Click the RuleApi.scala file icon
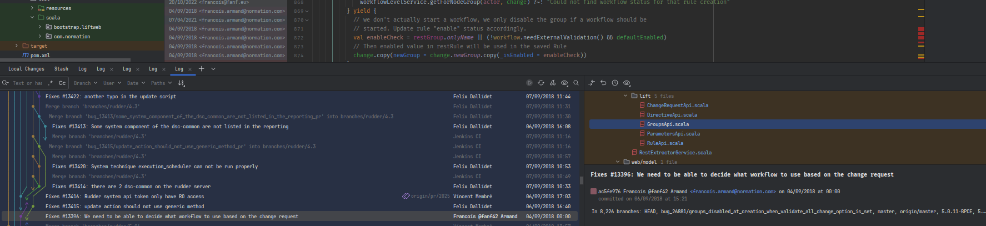This screenshot has height=226, width=986. click(642, 143)
